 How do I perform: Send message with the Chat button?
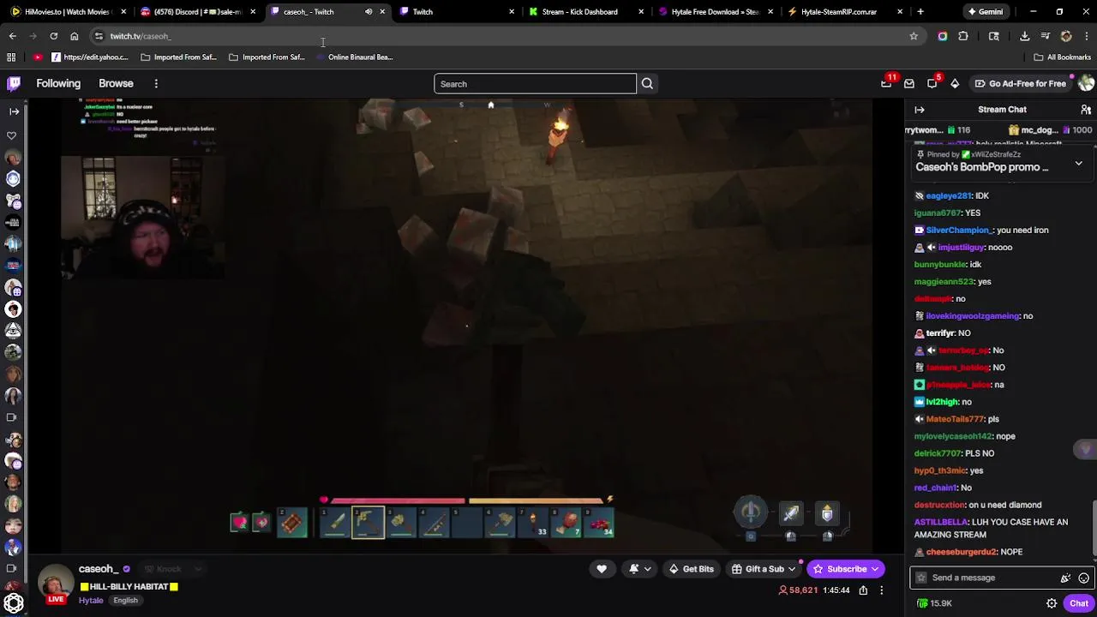[1079, 603]
